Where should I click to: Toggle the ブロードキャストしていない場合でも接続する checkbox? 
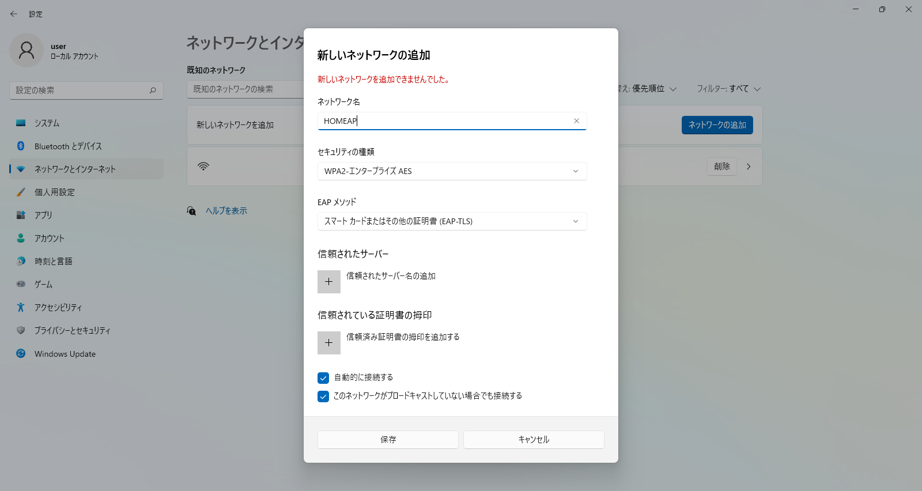click(x=323, y=396)
